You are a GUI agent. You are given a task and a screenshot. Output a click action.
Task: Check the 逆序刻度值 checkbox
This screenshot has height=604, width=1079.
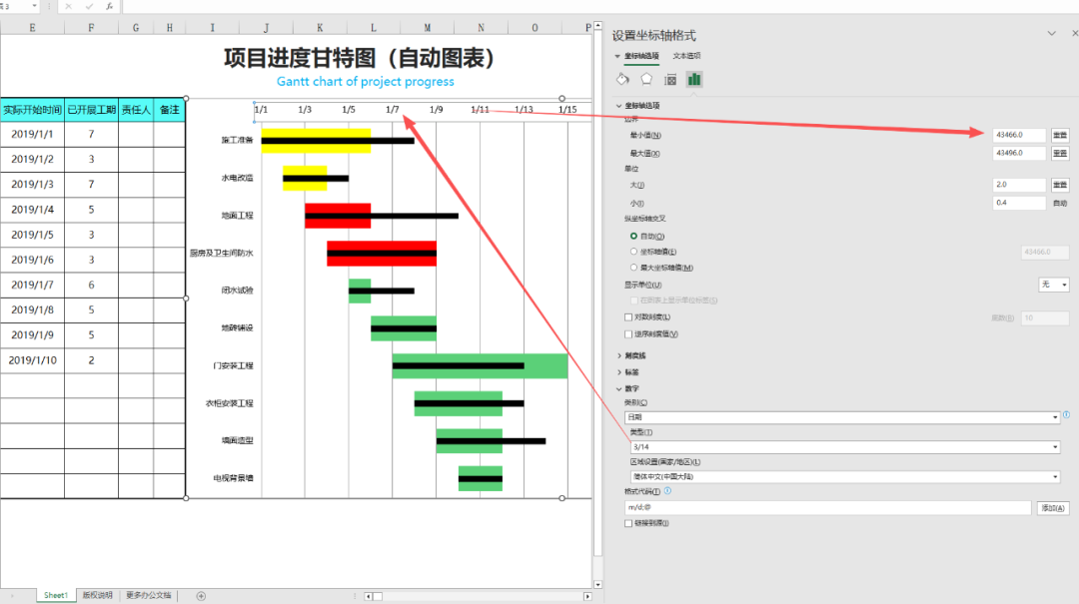tap(628, 334)
